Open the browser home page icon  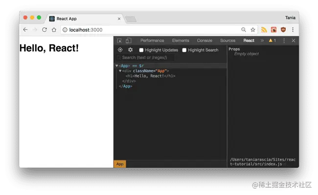pyautogui.click(x=54, y=30)
